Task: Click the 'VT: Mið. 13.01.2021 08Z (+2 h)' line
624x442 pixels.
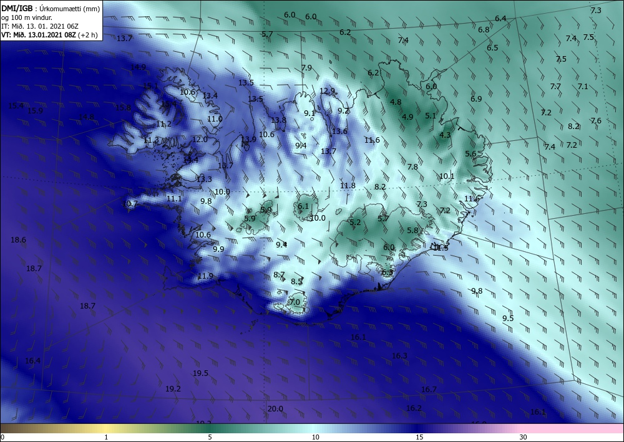Action: 49,34
